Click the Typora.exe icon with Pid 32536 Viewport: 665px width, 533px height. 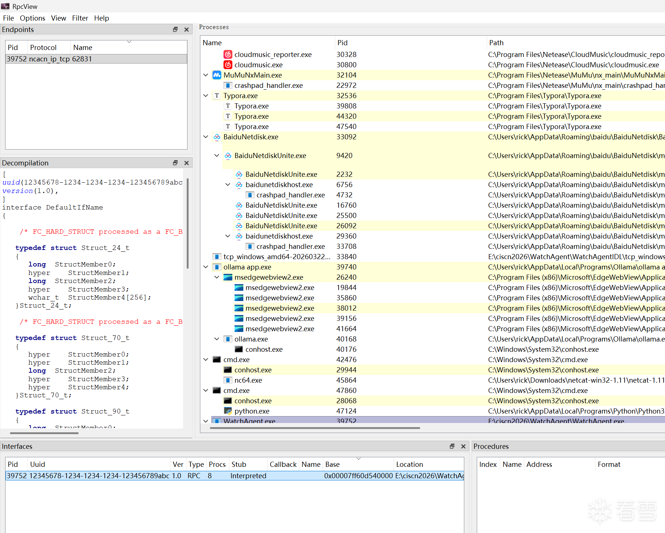point(217,96)
